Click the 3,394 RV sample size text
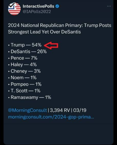Viewport: 117px width, 145px height. [60, 110]
